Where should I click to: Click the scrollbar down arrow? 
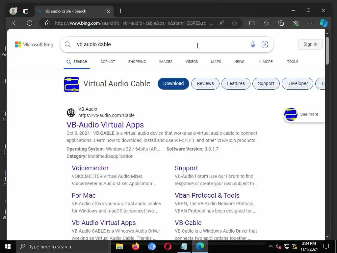pos(327,237)
